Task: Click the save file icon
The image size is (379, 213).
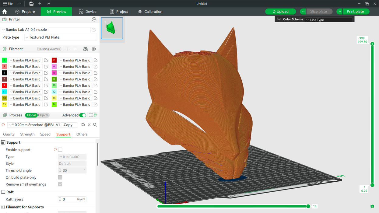Action: 31,4
